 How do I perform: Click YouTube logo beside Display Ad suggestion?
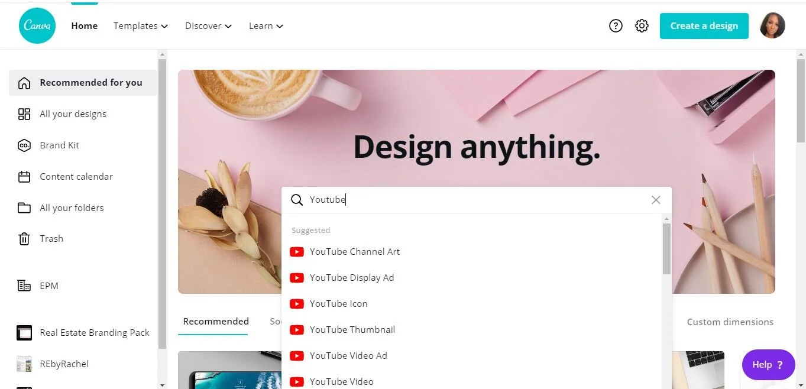[x=297, y=278]
